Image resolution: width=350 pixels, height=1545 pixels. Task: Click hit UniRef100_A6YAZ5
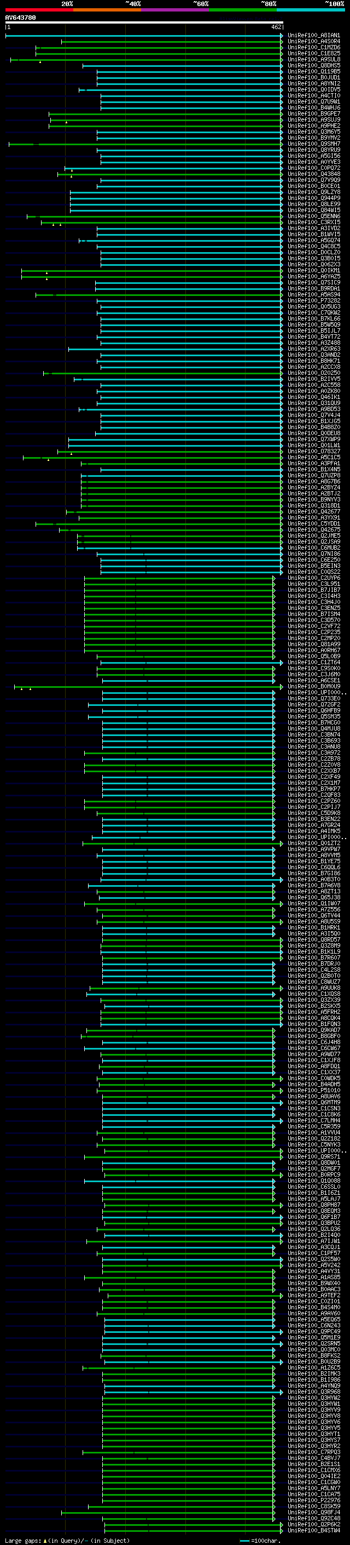(x=314, y=276)
